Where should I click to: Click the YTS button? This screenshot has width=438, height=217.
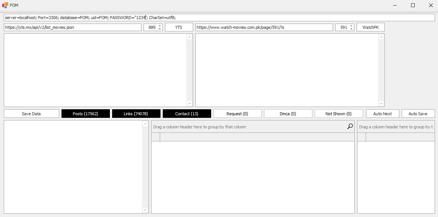179,27
